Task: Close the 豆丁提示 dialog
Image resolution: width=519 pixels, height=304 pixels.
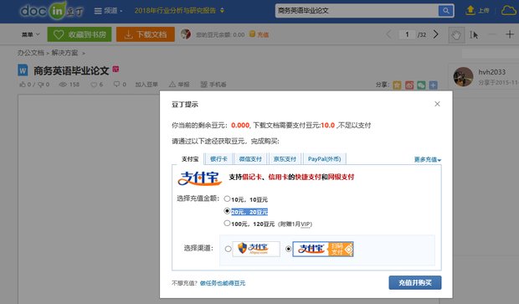Action: point(437,104)
